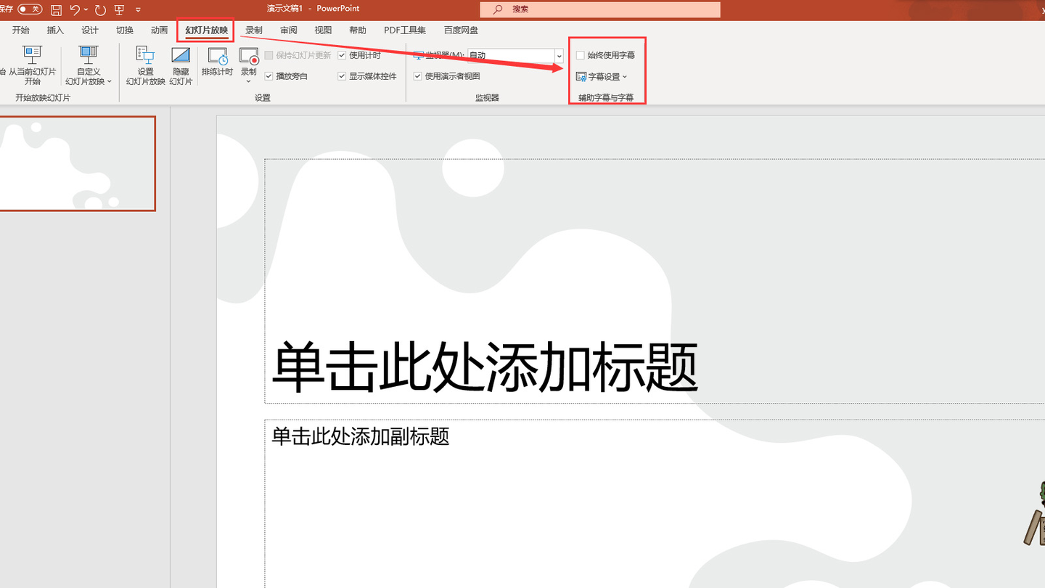Open 字幕设置 subtitle settings icon
Image resolution: width=1045 pixels, height=588 pixels.
581,76
